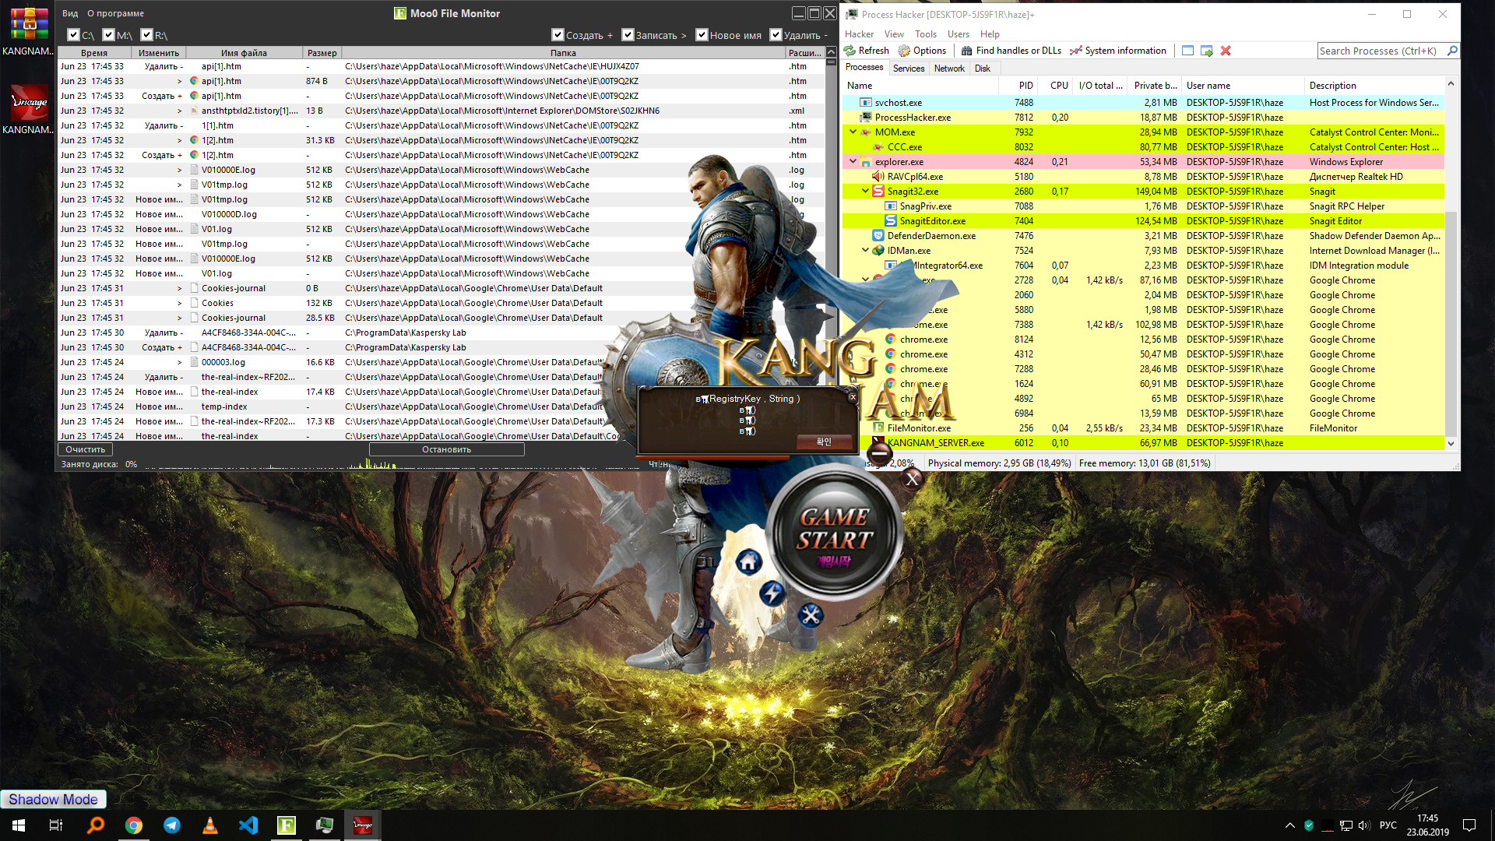This screenshot has width=1495, height=841.
Task: Collapse the Snagit32.exe tree node
Action: (x=865, y=192)
